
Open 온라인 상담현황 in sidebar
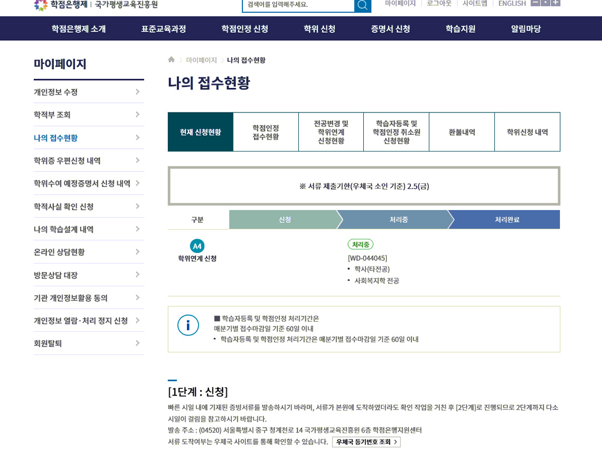point(59,252)
